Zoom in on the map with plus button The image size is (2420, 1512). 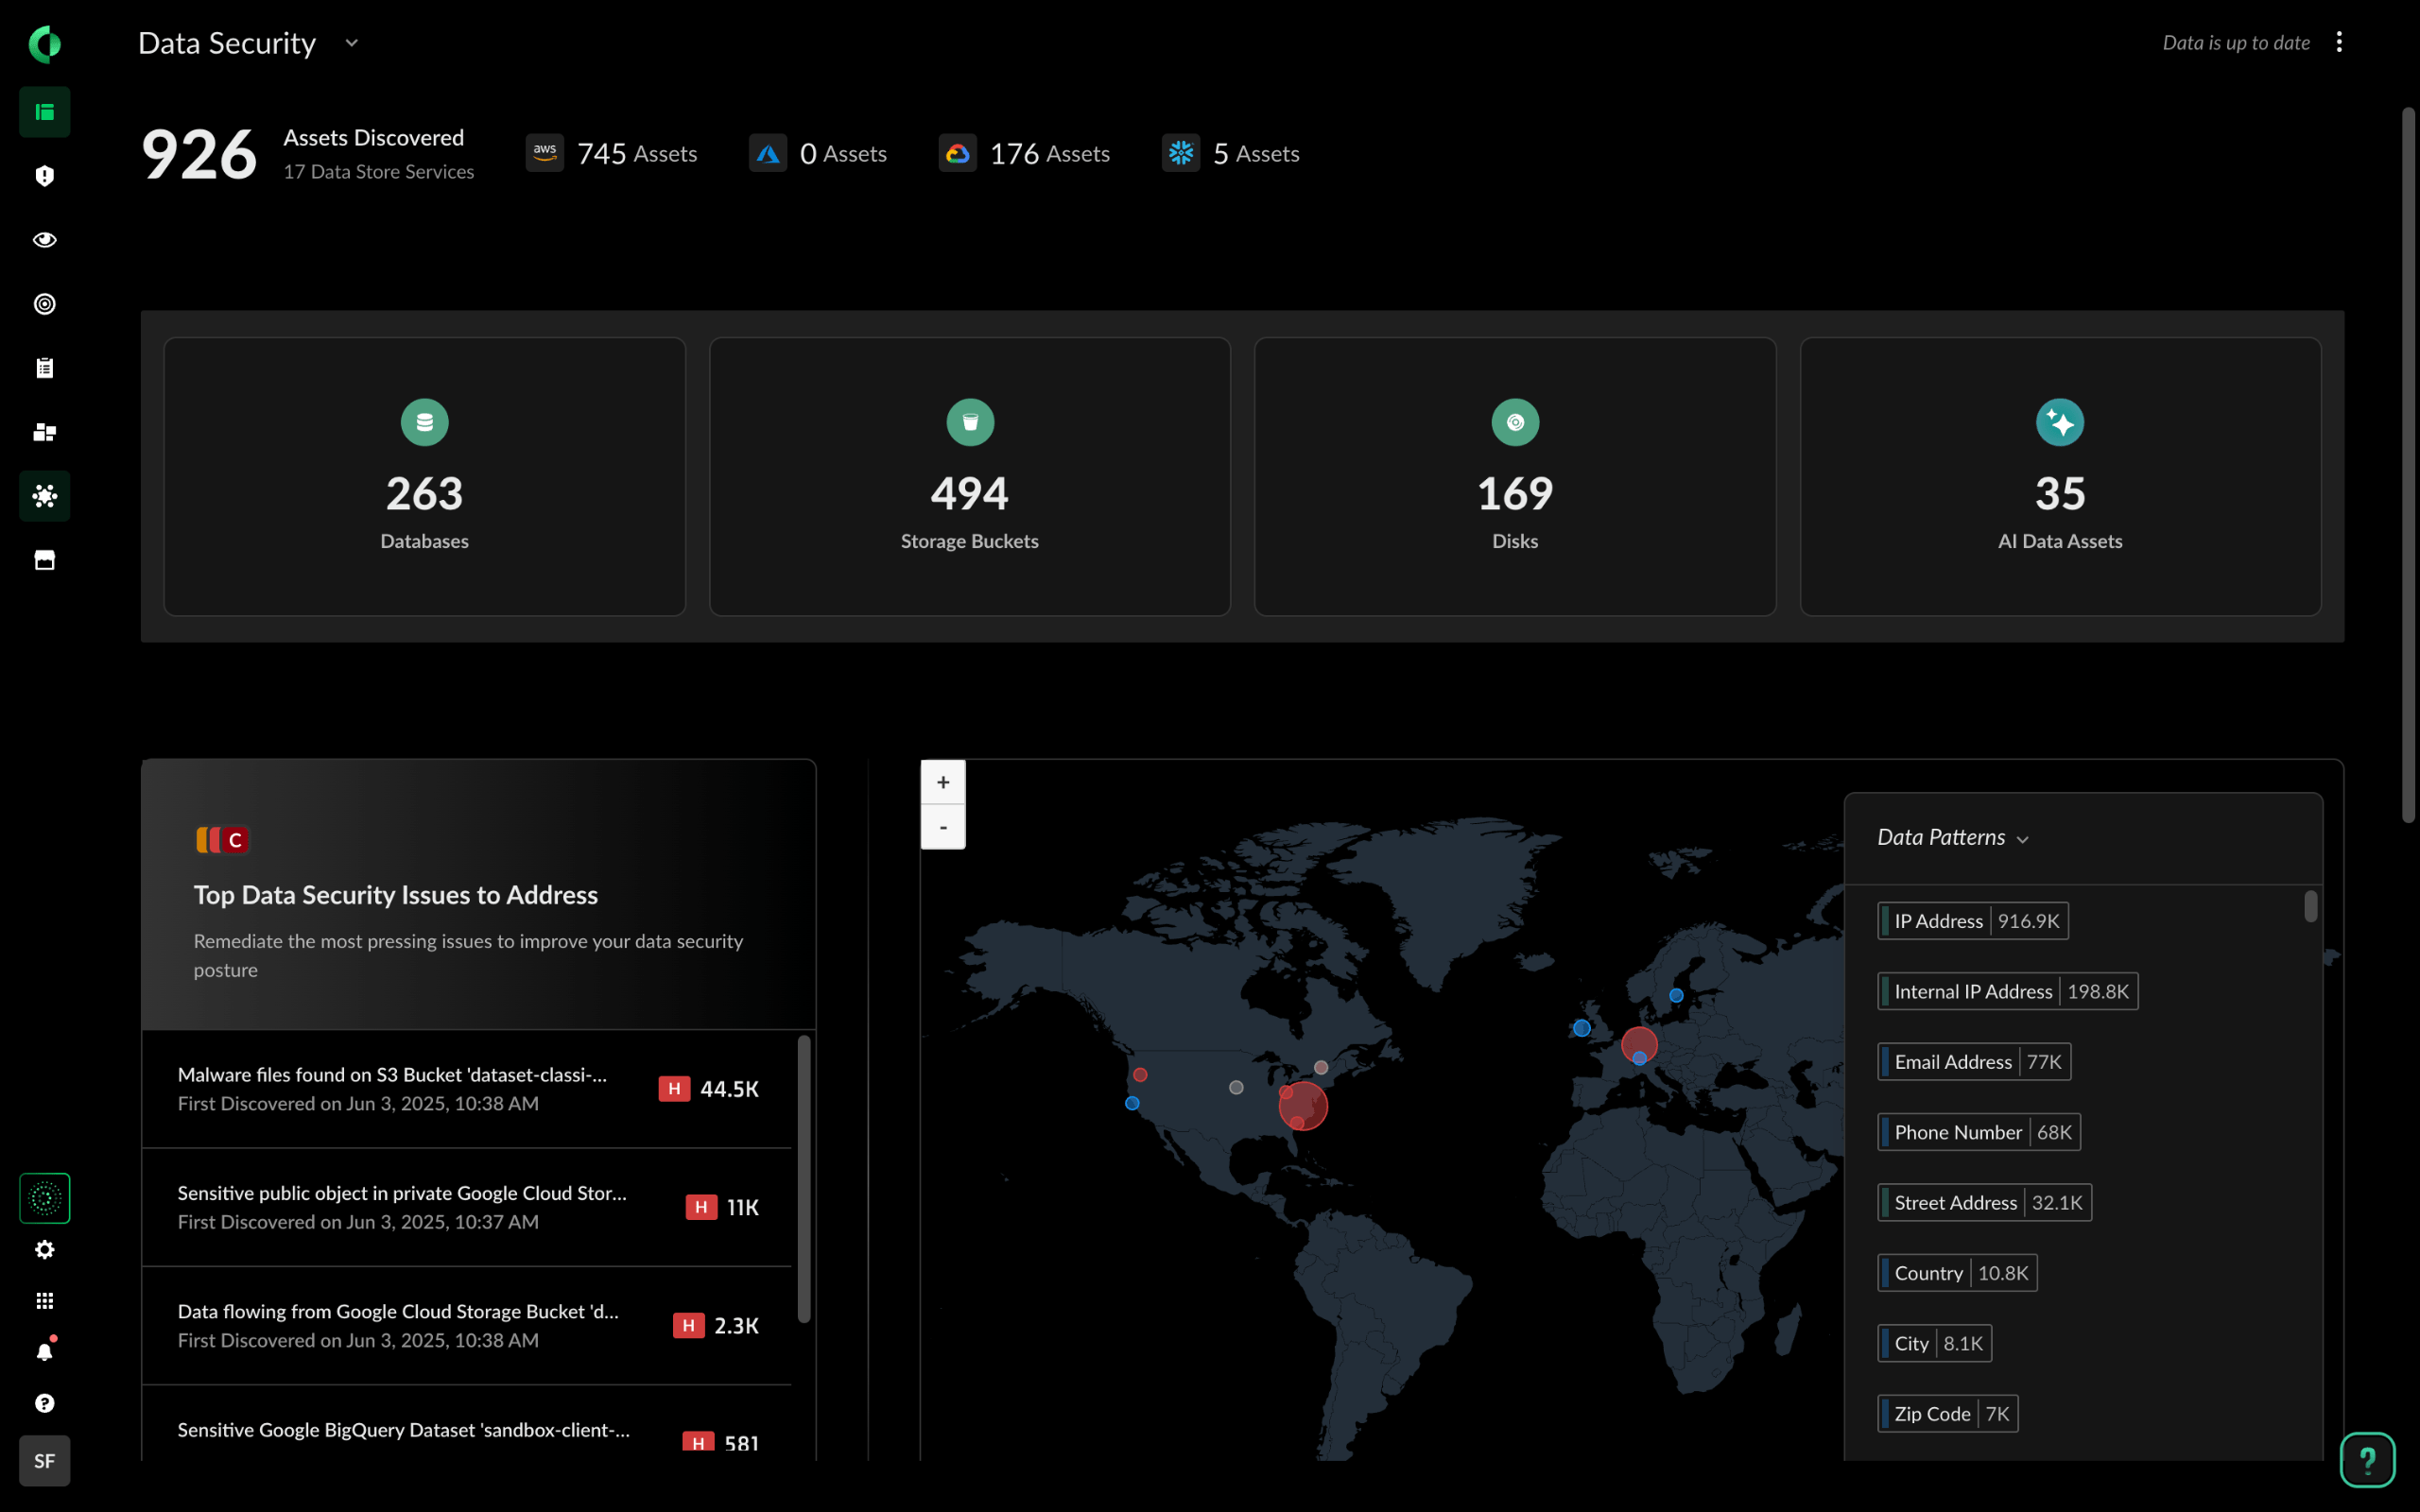point(942,782)
